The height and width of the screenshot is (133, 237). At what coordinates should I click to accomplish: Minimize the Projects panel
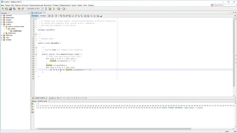[x=29, y=13]
